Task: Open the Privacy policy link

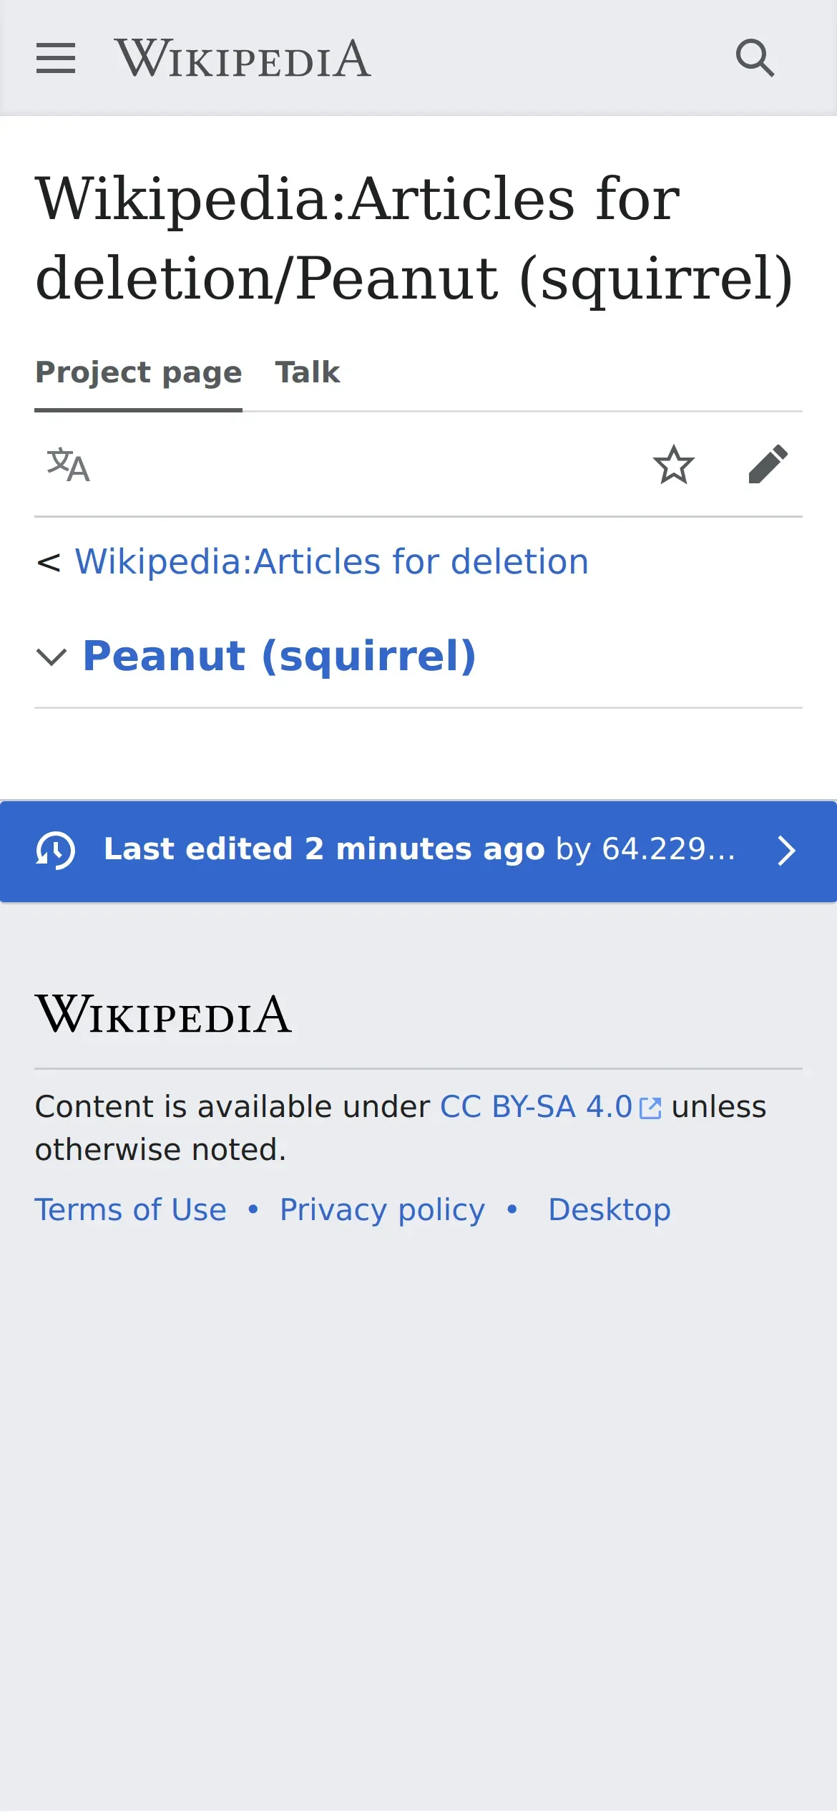Action: click(x=383, y=1210)
